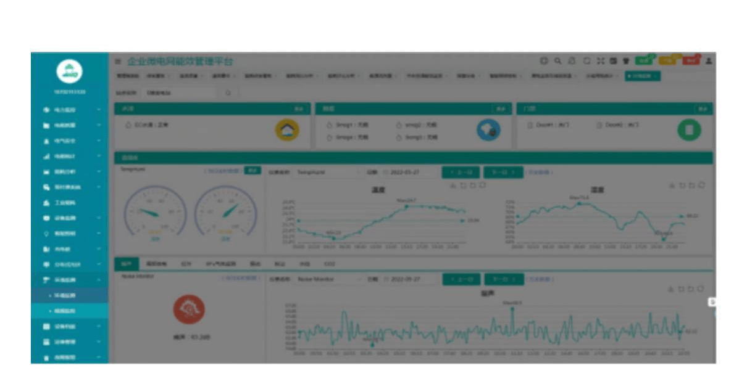Open the red alarm badge in the header

(691, 60)
